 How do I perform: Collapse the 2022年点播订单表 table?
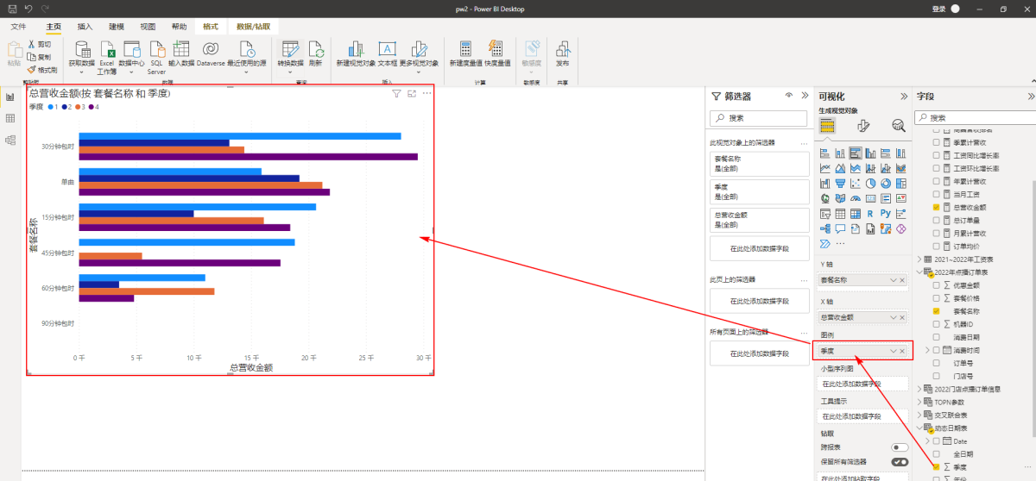919,272
